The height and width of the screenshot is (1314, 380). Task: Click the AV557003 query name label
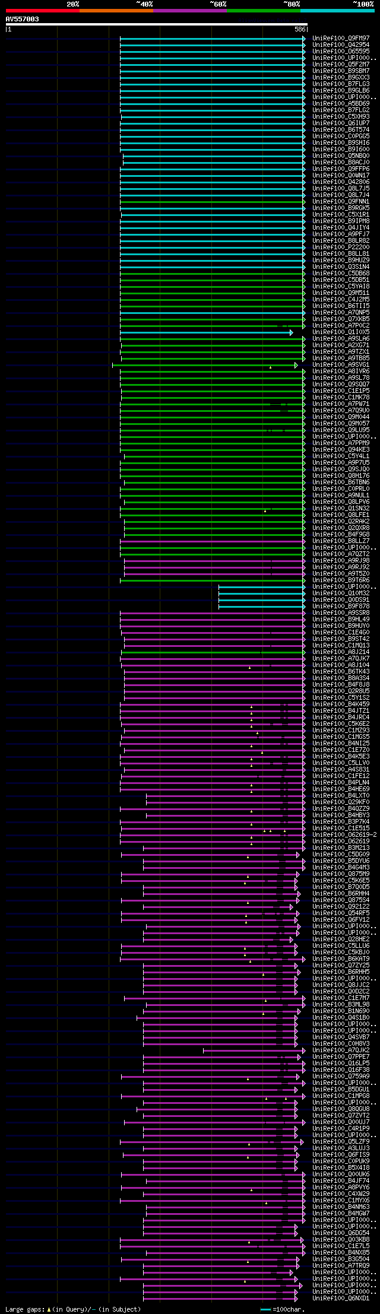pyautogui.click(x=23, y=19)
